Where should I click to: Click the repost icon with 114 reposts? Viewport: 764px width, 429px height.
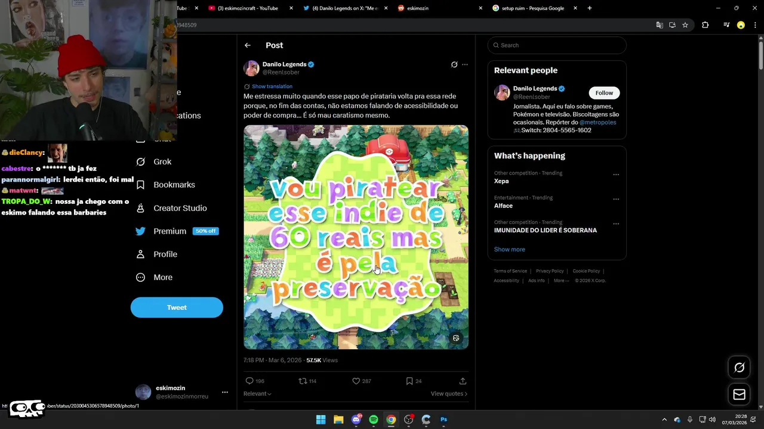[x=303, y=381]
